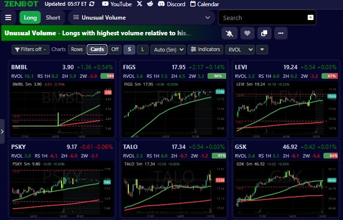Click the ZENBOT logo
343x220 pixels.
coord(21,4)
